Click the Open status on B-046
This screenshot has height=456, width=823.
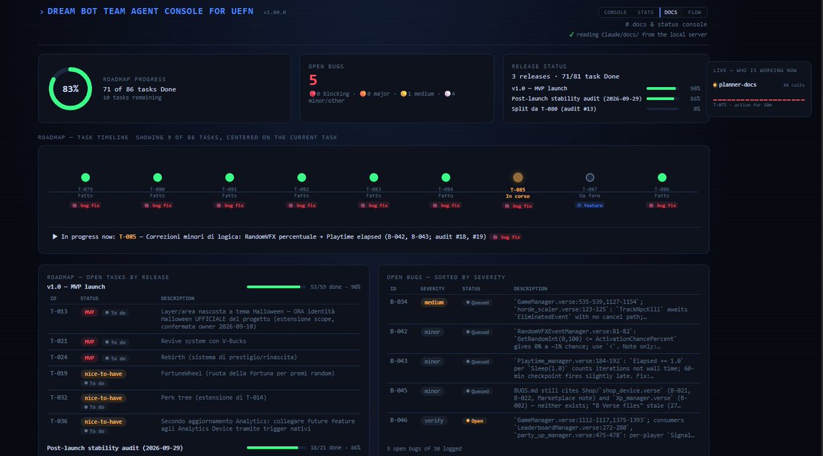point(475,420)
